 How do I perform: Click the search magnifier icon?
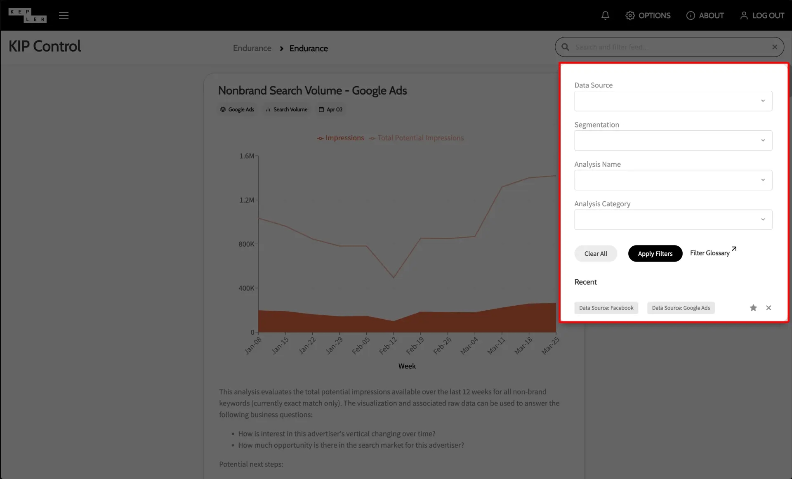coord(565,47)
